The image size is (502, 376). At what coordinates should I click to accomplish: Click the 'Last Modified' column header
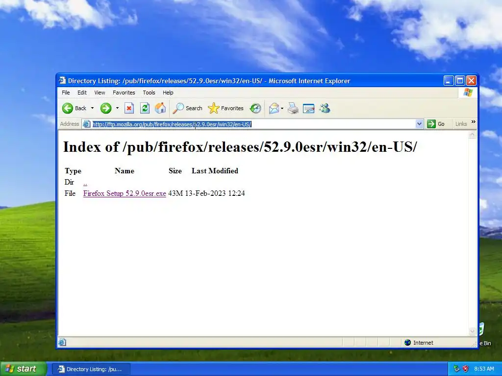[215, 171]
